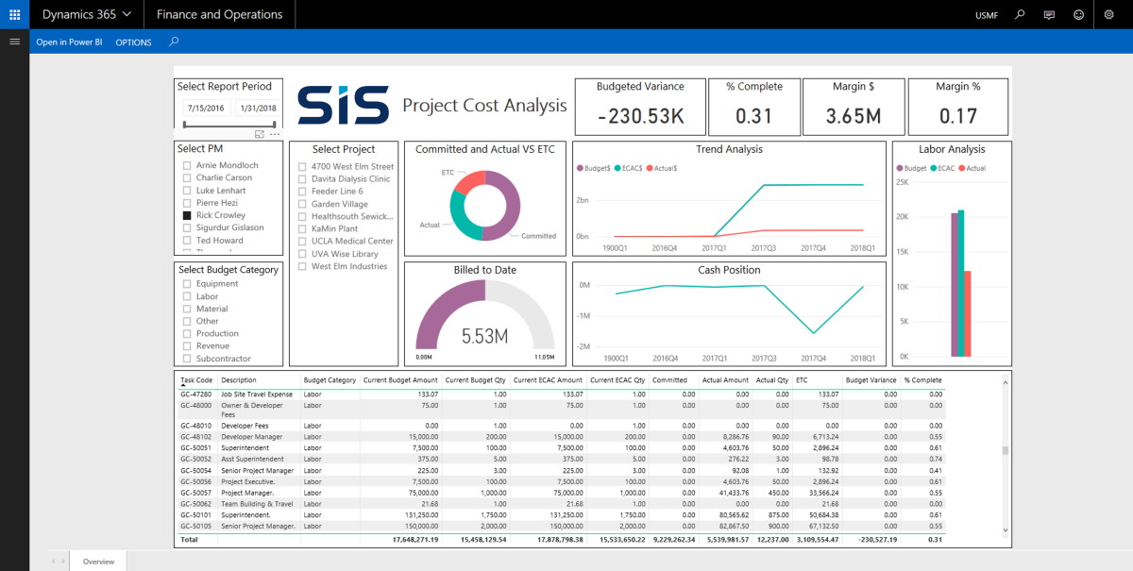Viewport: 1133px width, 571px height.
Task: Check the Feeder Line 6 project
Action: tap(302, 192)
